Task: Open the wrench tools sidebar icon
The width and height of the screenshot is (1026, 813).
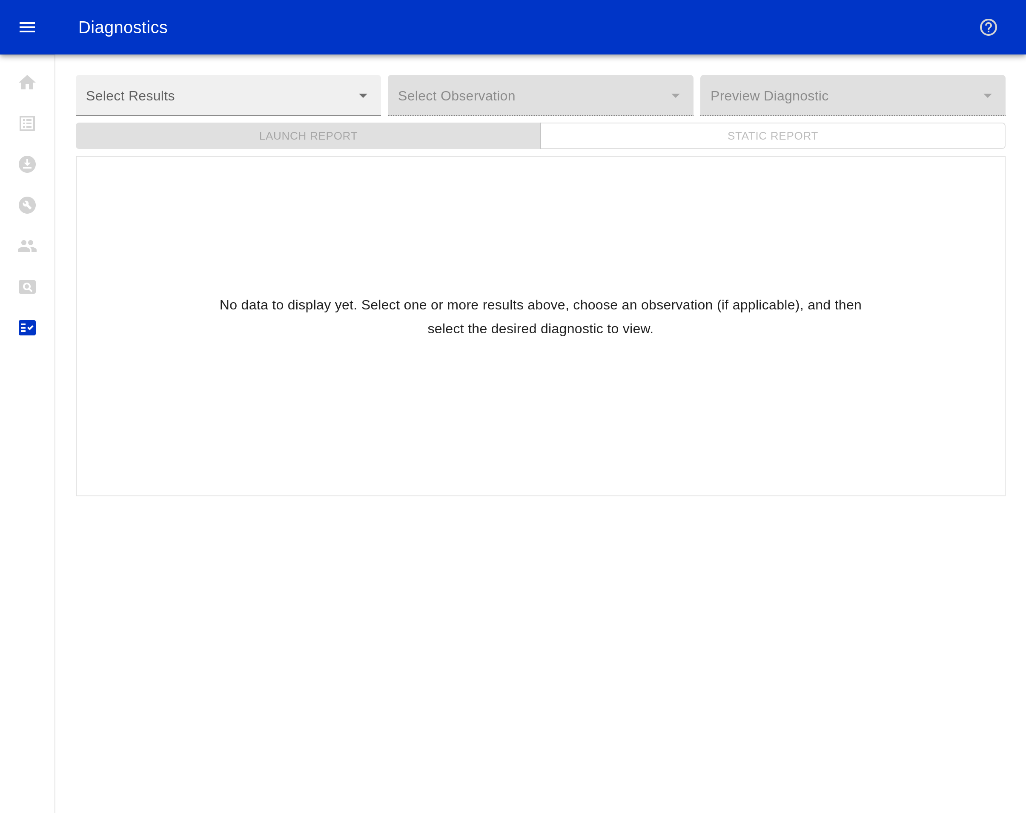Action: (27, 205)
